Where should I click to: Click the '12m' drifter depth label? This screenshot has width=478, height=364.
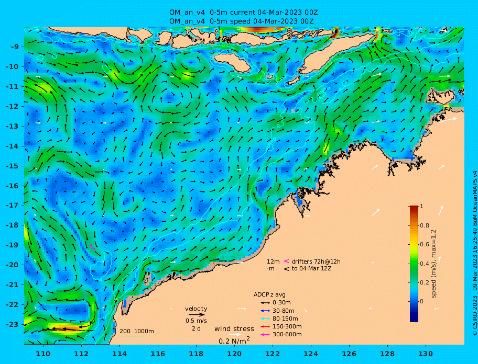pyautogui.click(x=273, y=261)
